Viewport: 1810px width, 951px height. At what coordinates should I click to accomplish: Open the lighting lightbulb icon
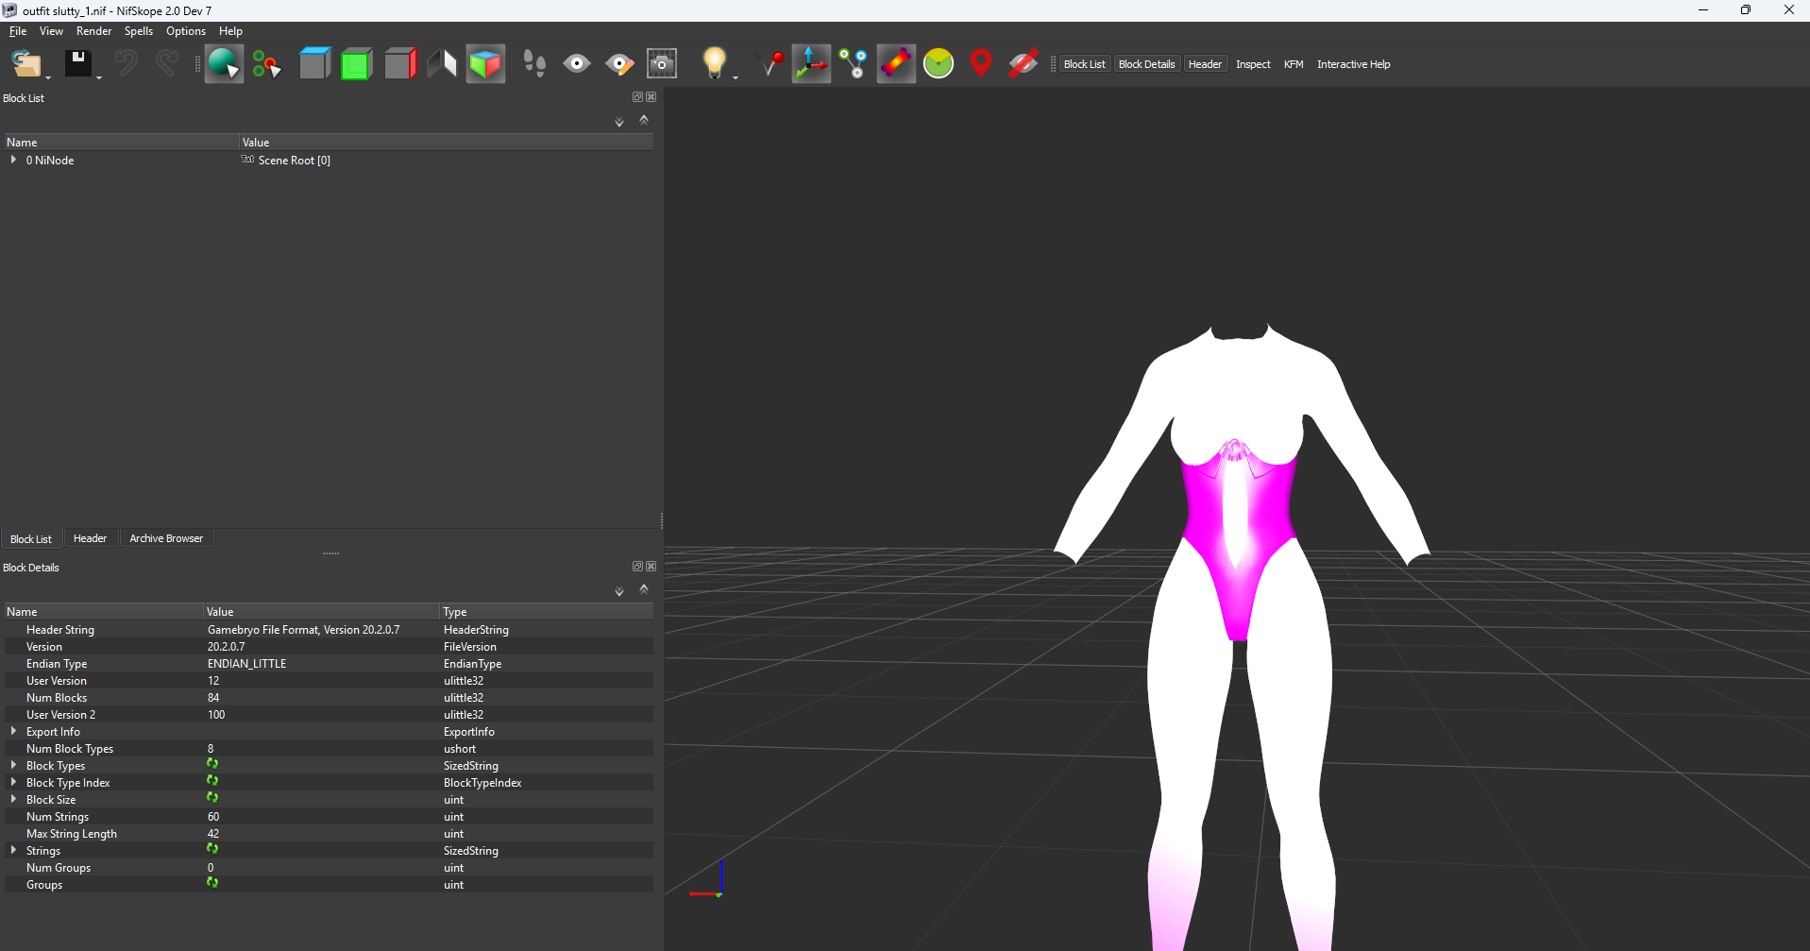pos(715,63)
